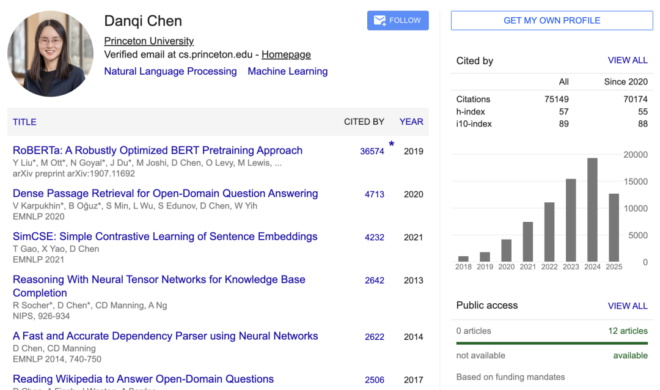Click the 2025 bar in citation chart

coord(614,227)
